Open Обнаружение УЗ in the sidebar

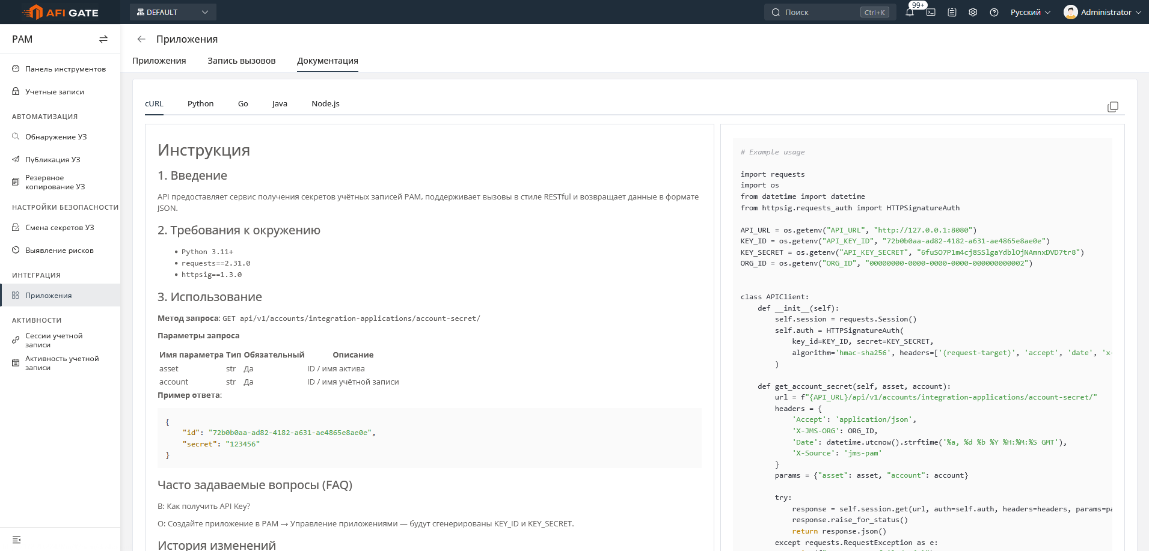point(60,137)
